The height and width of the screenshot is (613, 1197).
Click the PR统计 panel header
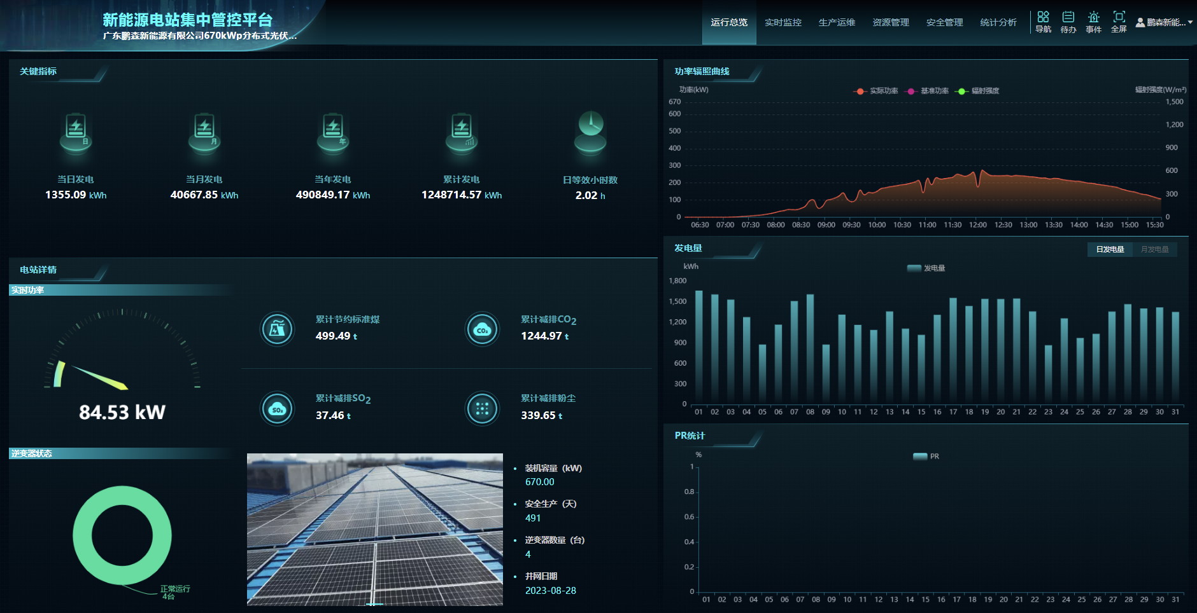(x=690, y=436)
